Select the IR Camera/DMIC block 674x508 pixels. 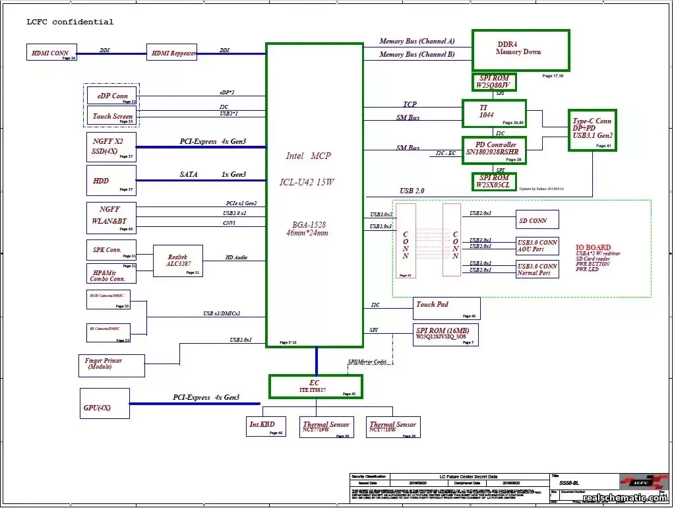click(x=108, y=333)
